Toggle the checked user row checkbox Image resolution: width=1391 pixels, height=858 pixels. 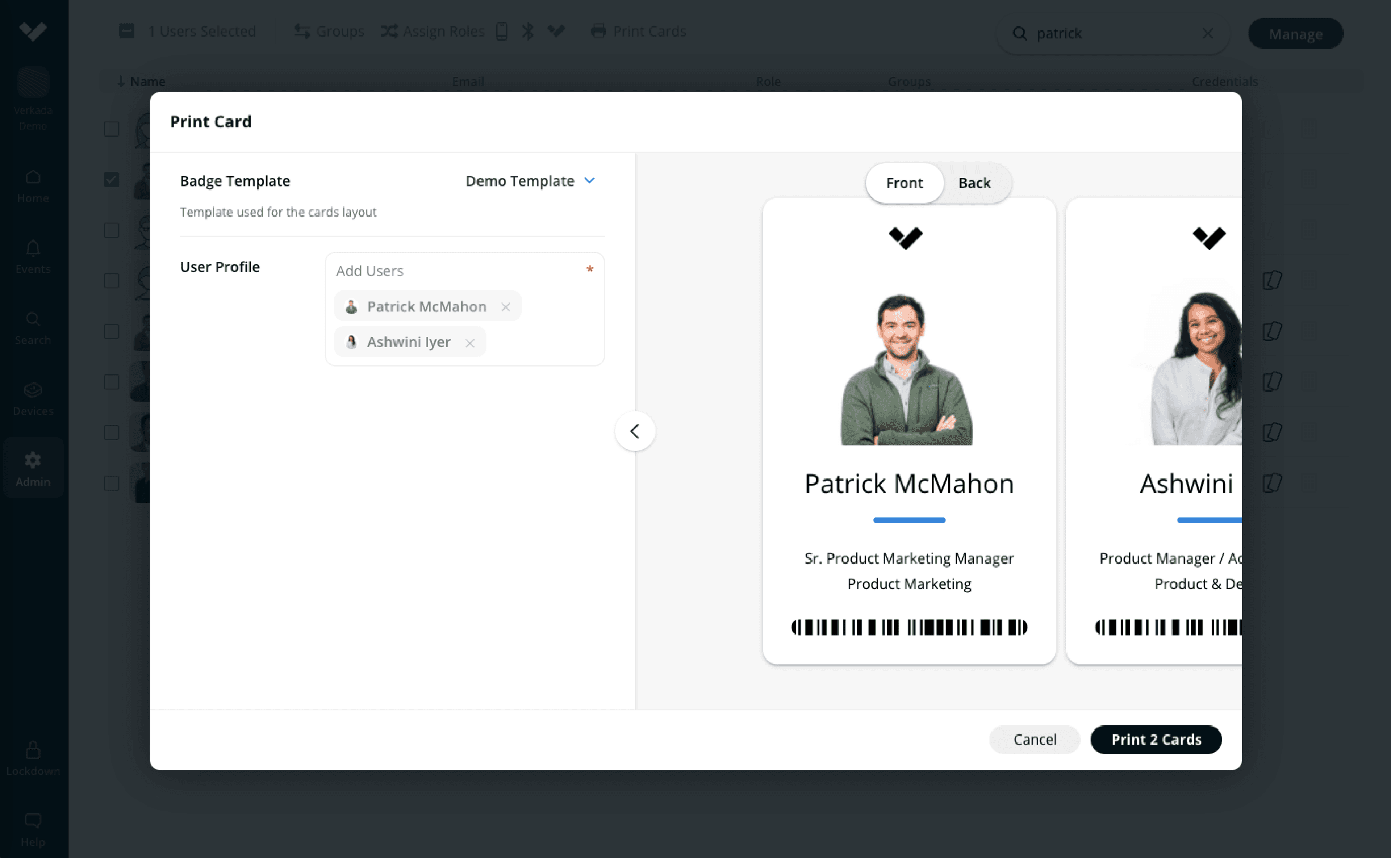(x=112, y=180)
